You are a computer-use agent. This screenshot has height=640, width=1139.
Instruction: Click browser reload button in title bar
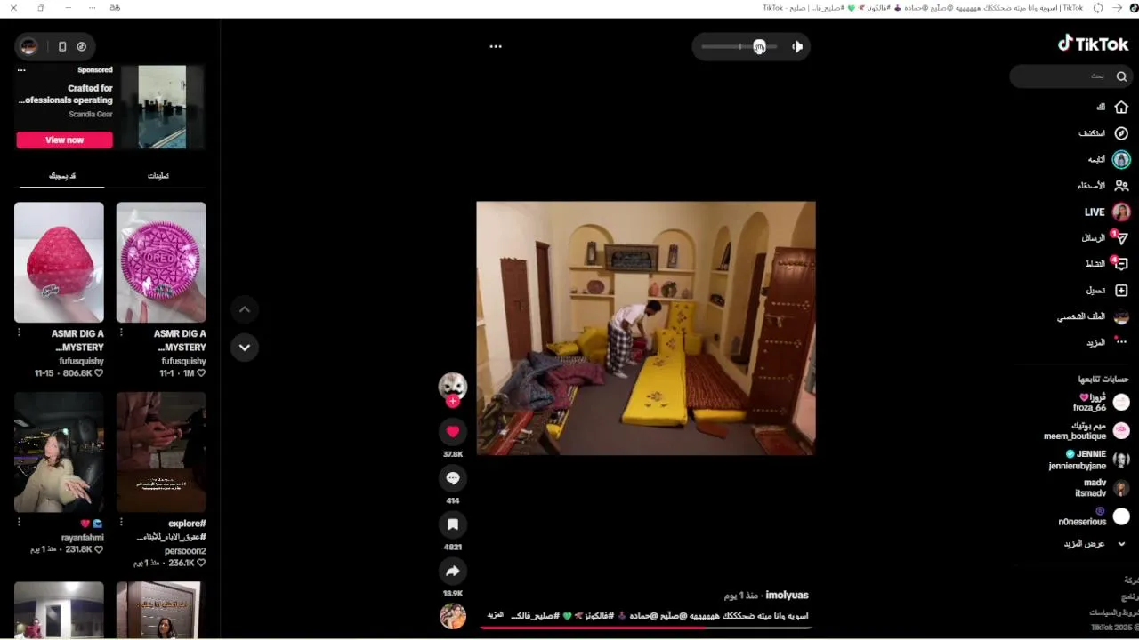[x=1098, y=8]
